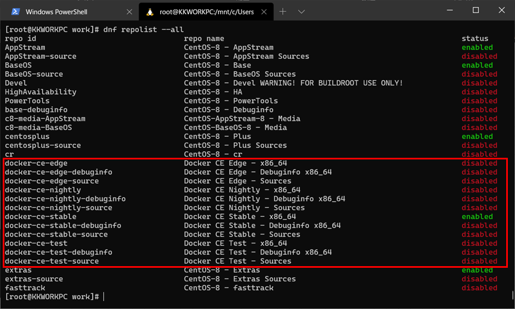515x309 pixels.
Task: Click the 'base-debuginfo' repo id
Action: click(36, 109)
